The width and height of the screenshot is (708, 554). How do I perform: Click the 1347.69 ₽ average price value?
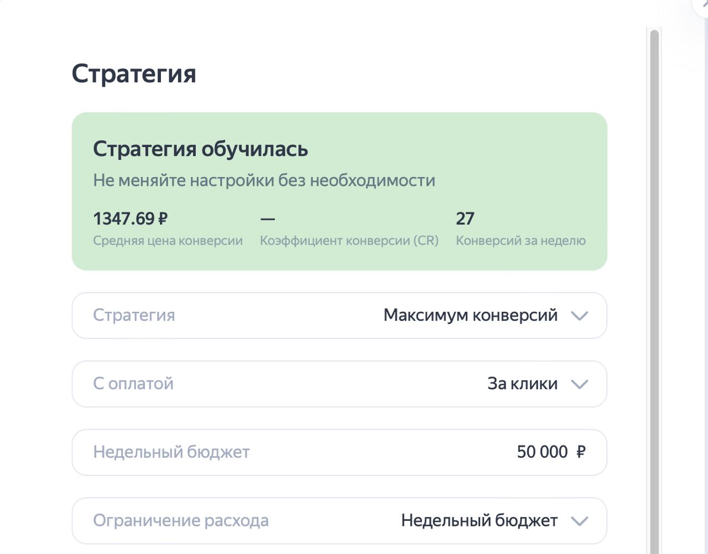[x=131, y=219]
